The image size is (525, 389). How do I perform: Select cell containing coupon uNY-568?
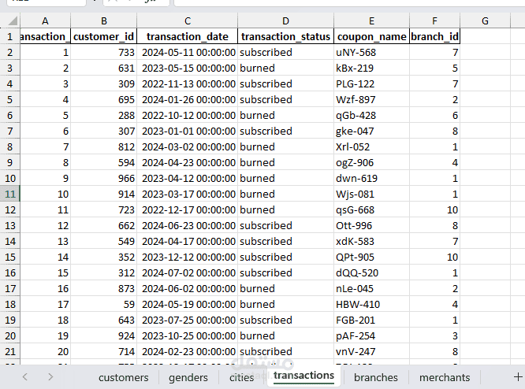pyautogui.click(x=371, y=52)
